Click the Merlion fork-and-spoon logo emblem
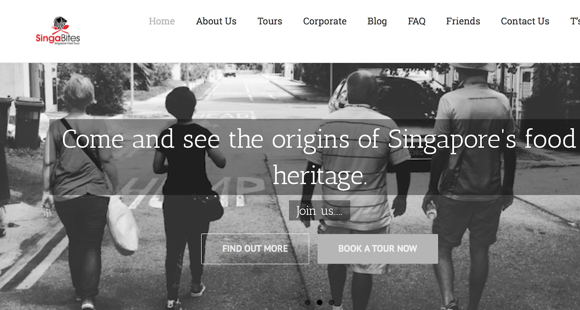The width and height of the screenshot is (580, 310). pyautogui.click(x=60, y=25)
